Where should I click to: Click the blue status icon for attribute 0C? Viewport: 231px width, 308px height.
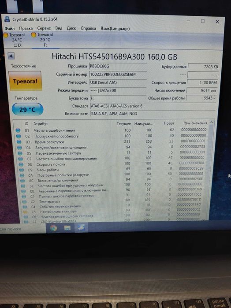coord(22,181)
